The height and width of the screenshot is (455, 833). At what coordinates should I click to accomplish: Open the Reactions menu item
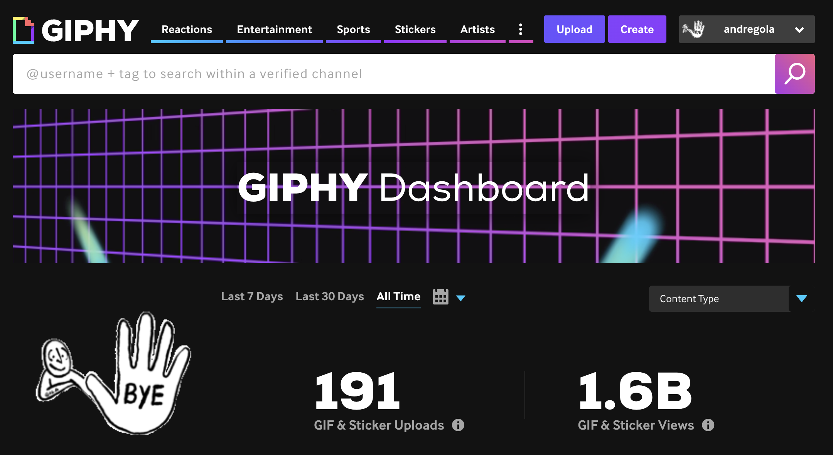[x=187, y=29]
